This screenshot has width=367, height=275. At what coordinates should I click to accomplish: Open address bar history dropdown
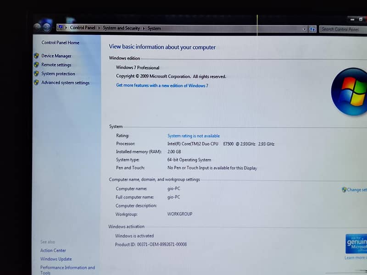click(x=304, y=29)
